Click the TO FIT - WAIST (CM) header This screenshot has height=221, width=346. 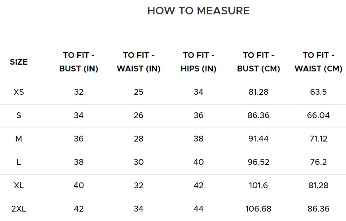click(x=318, y=62)
